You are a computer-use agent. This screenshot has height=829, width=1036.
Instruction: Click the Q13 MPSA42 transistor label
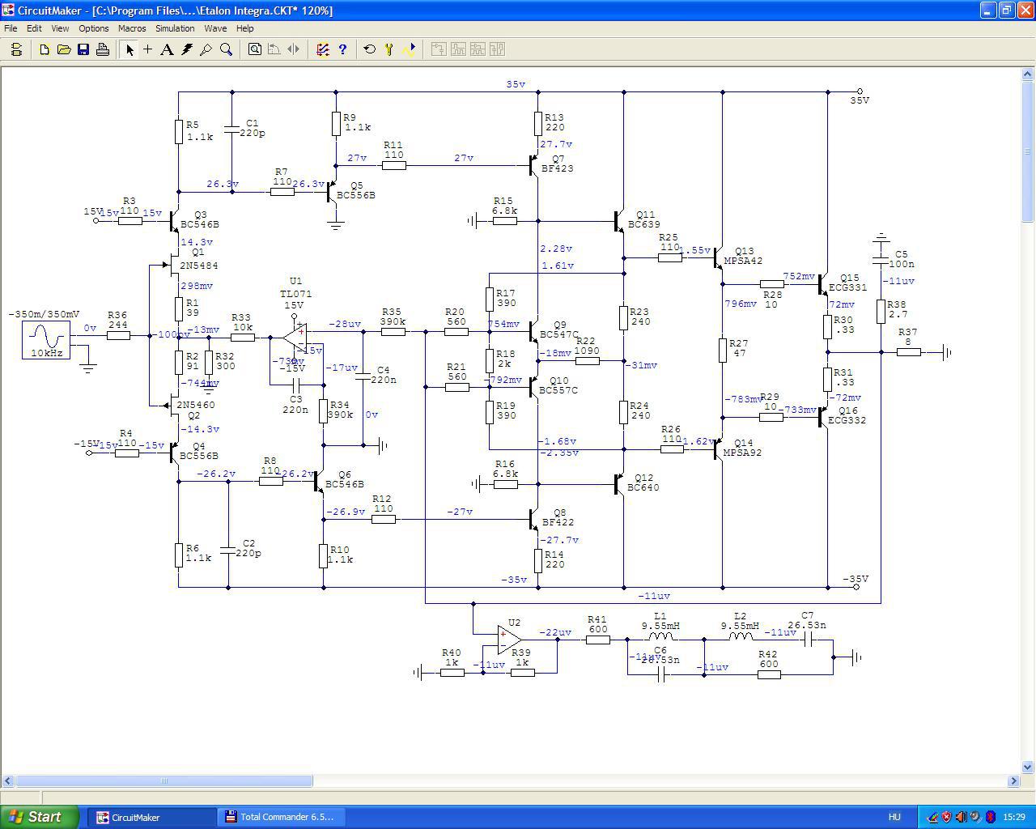coord(742,256)
